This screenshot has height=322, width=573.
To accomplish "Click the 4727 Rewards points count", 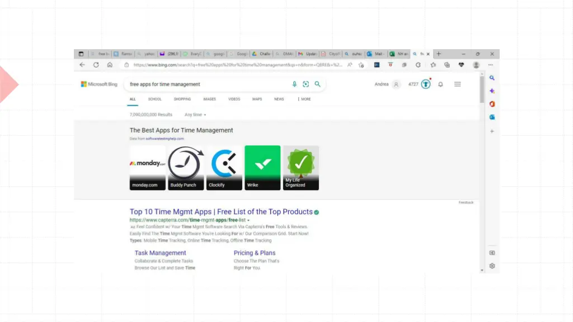I will click(x=413, y=84).
